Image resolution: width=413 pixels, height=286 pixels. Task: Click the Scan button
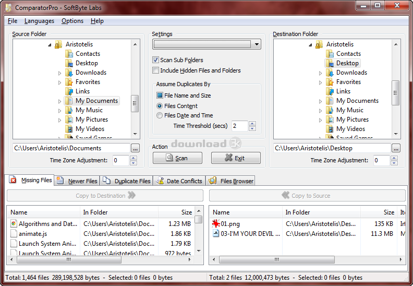click(x=177, y=158)
